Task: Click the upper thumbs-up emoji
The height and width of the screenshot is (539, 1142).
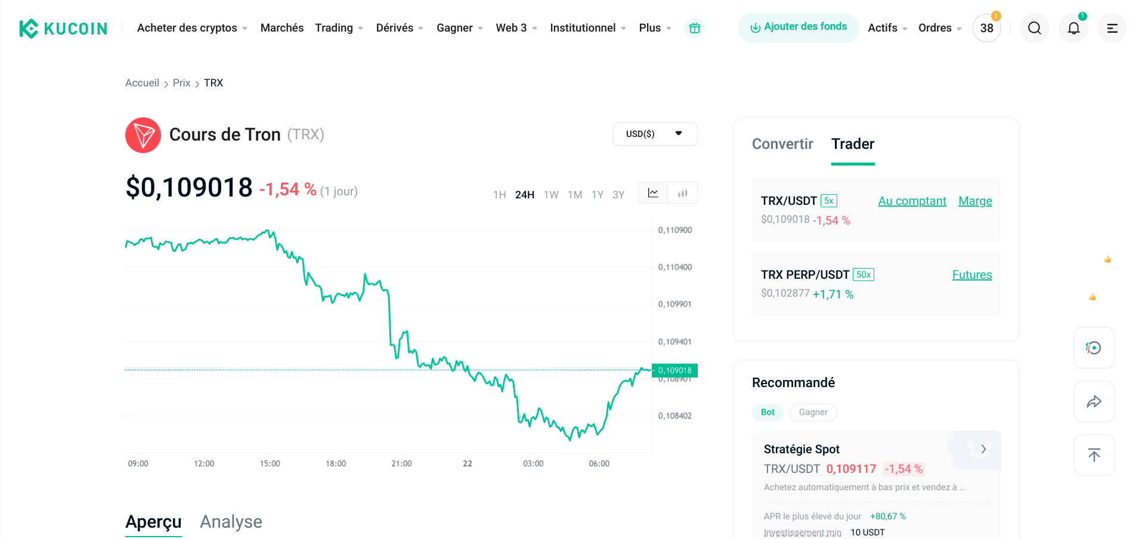Action: coord(1107,259)
